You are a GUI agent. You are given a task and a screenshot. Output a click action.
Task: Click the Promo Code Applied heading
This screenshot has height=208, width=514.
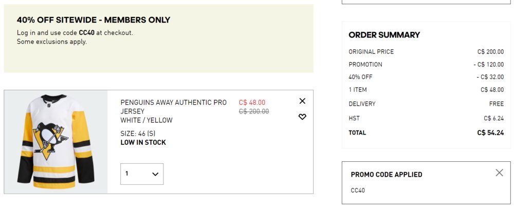[x=387, y=175]
